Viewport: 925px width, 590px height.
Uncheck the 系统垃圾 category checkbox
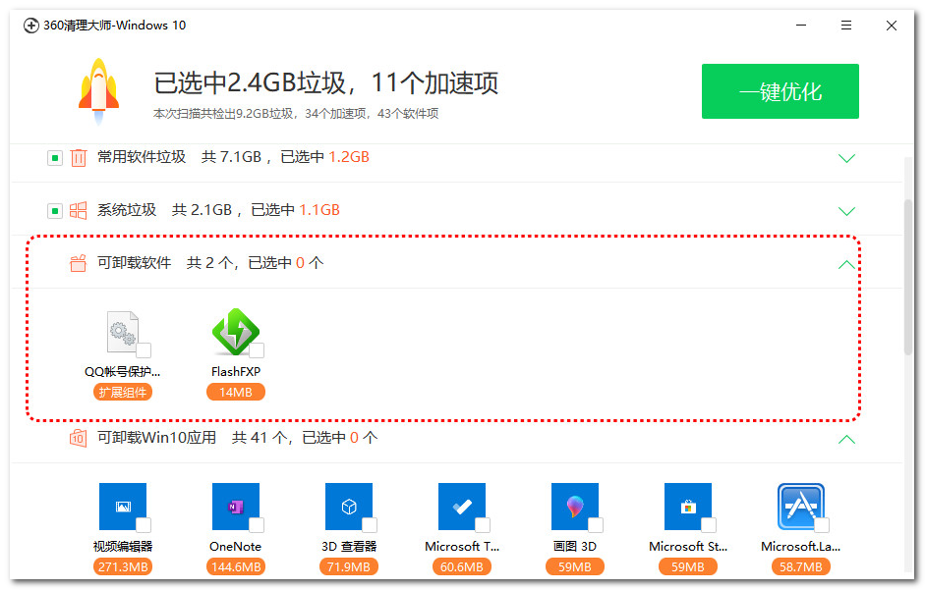55,209
